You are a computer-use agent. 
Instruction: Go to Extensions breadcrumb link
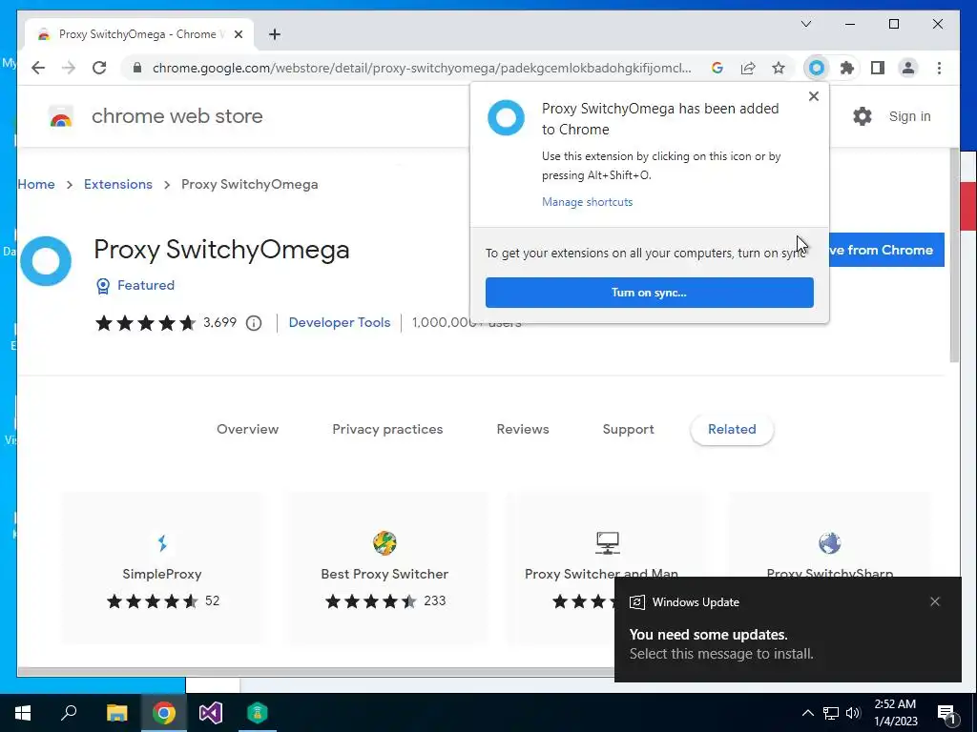click(x=117, y=184)
